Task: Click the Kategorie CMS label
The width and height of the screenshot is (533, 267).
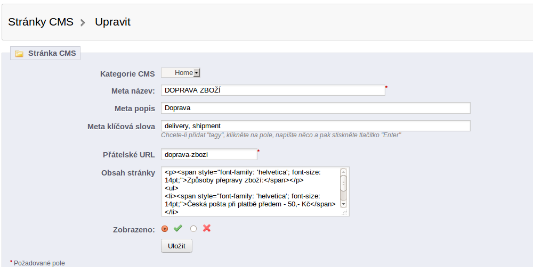Action: pos(127,74)
